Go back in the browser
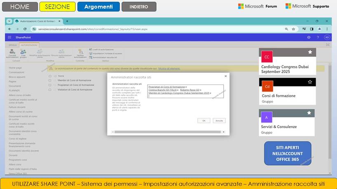This screenshot has width=337, height=189. [9, 29]
